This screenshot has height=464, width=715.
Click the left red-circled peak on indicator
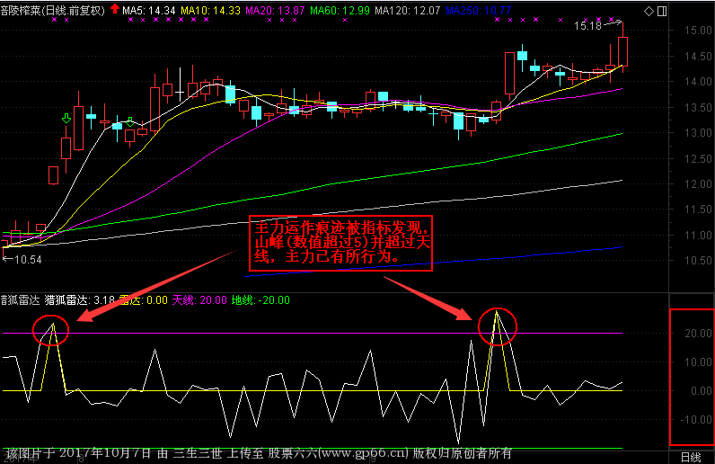click(52, 329)
